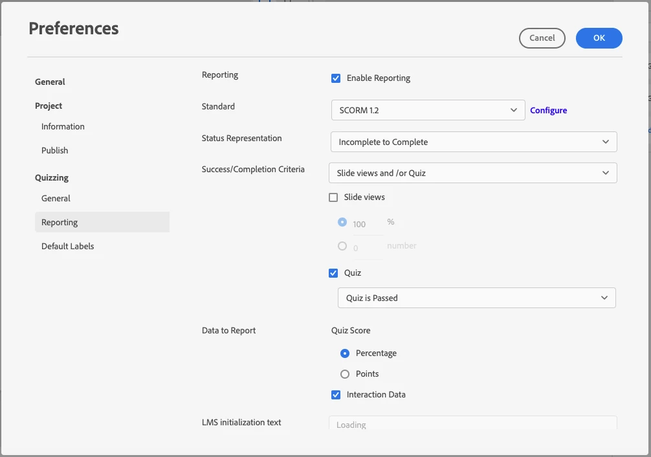Expand the Status Representation dropdown
This screenshot has height=457, width=651.
click(x=473, y=142)
